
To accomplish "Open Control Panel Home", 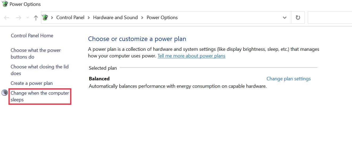I will click(32, 36).
